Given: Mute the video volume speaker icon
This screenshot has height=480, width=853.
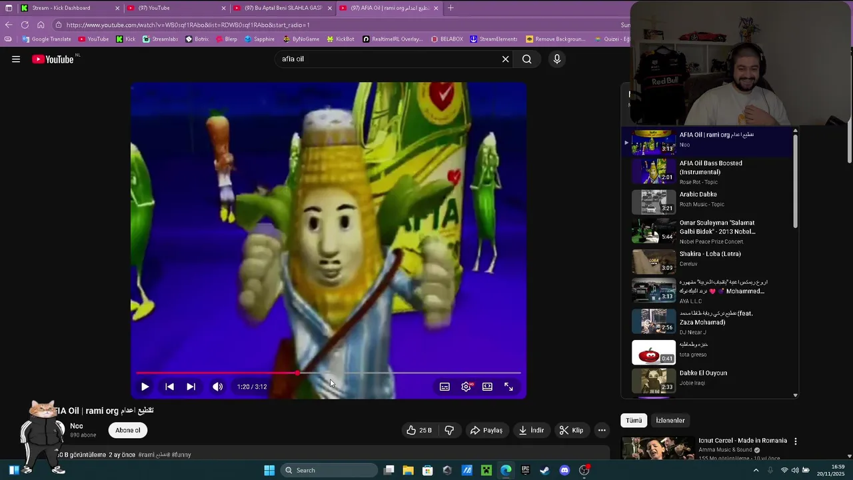Looking at the screenshot, I should click(x=217, y=387).
